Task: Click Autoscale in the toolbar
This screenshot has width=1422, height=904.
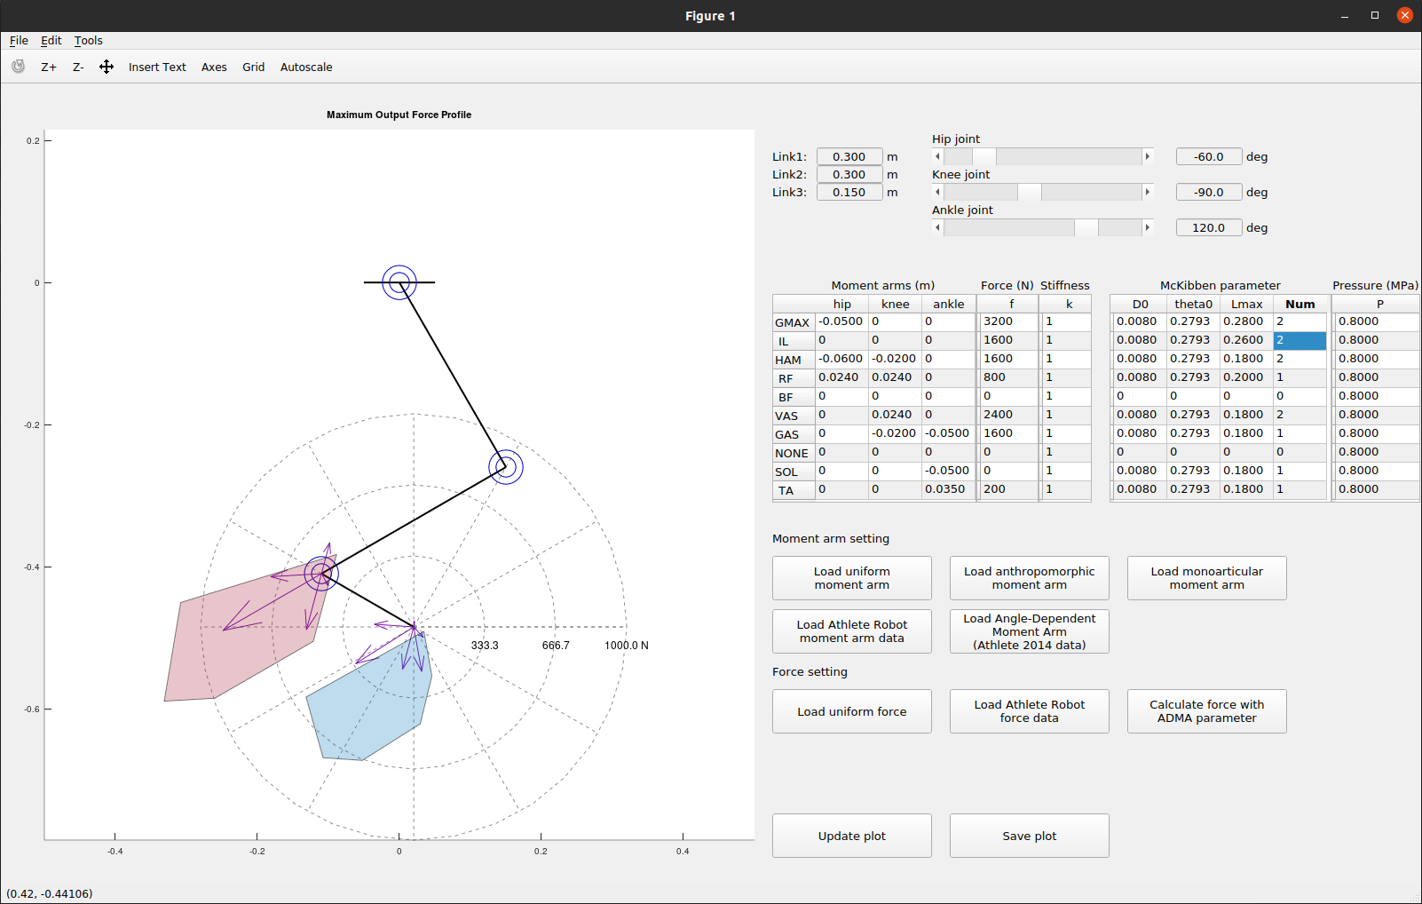Action: click(x=306, y=67)
